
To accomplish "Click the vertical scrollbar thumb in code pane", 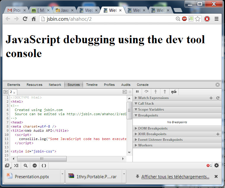I will [x=129, y=110].
